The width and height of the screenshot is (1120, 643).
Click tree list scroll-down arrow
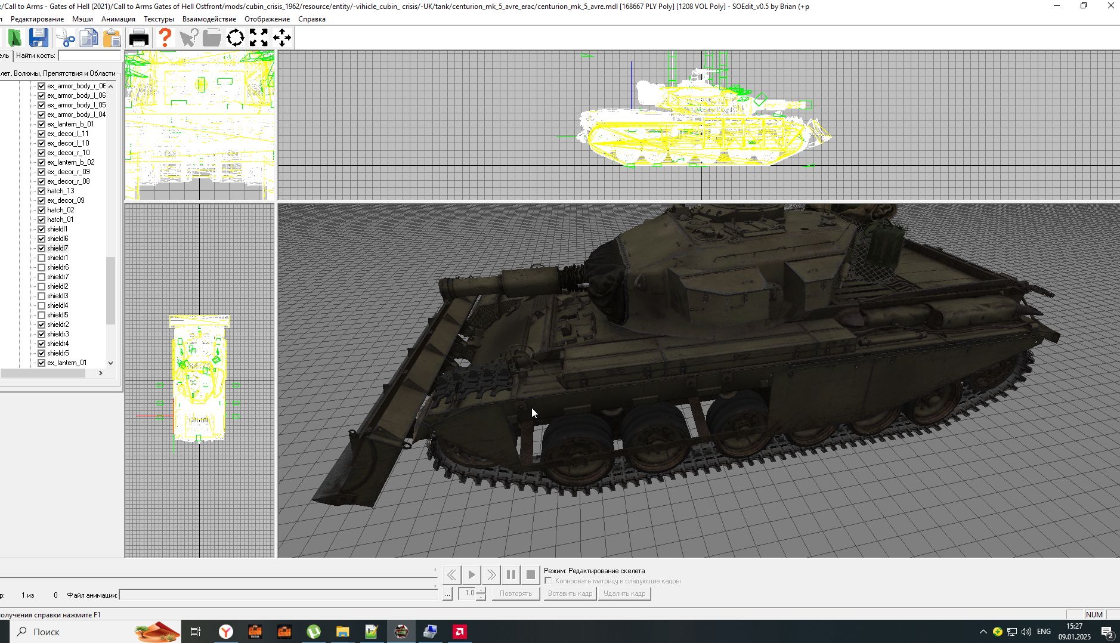(110, 363)
